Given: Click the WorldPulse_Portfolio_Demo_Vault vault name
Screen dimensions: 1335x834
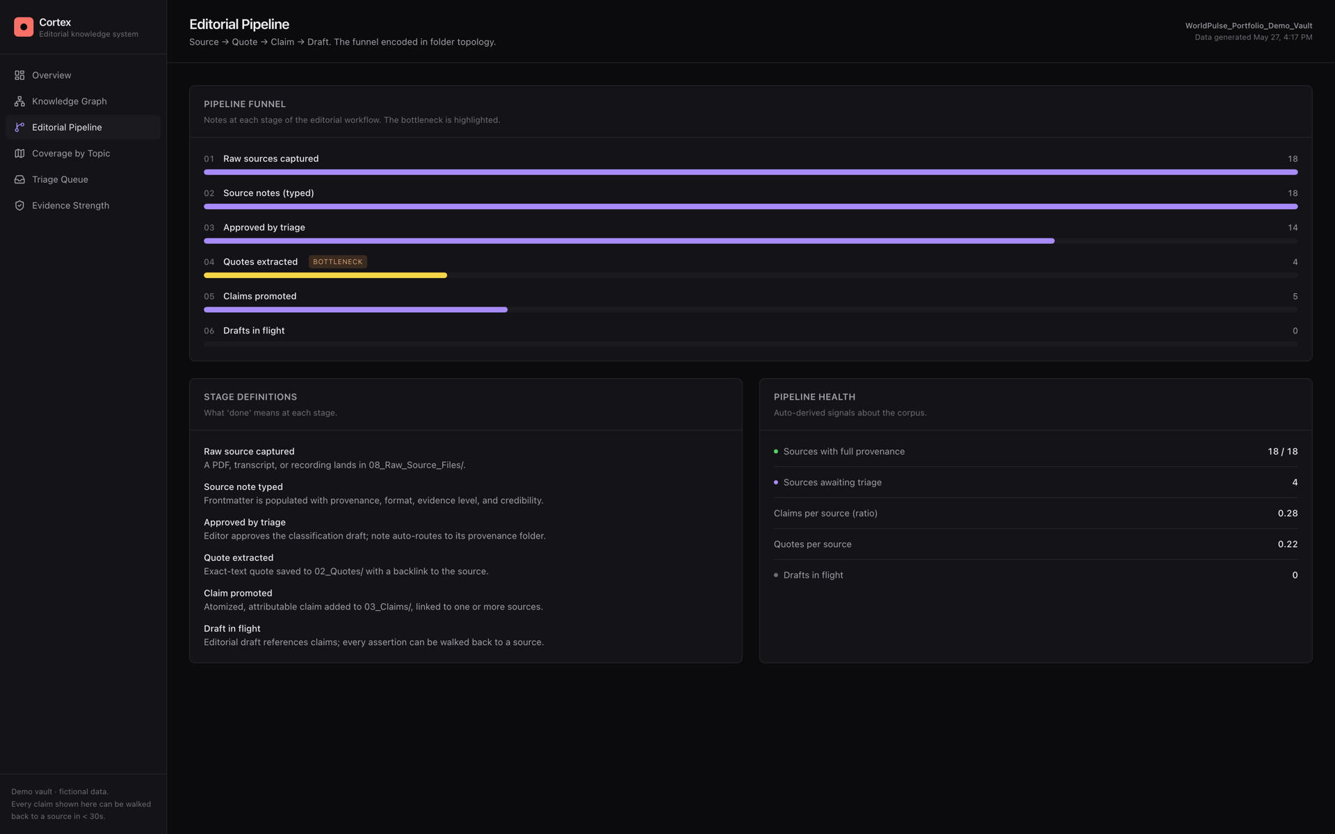Looking at the screenshot, I should 1249,26.
